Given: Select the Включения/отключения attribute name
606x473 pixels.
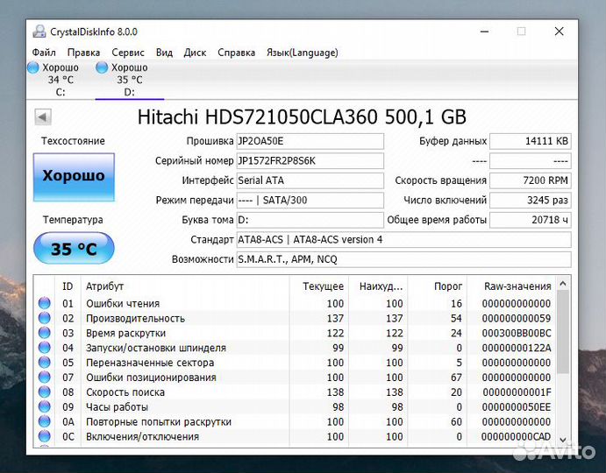Looking at the screenshot, I should click(143, 436).
